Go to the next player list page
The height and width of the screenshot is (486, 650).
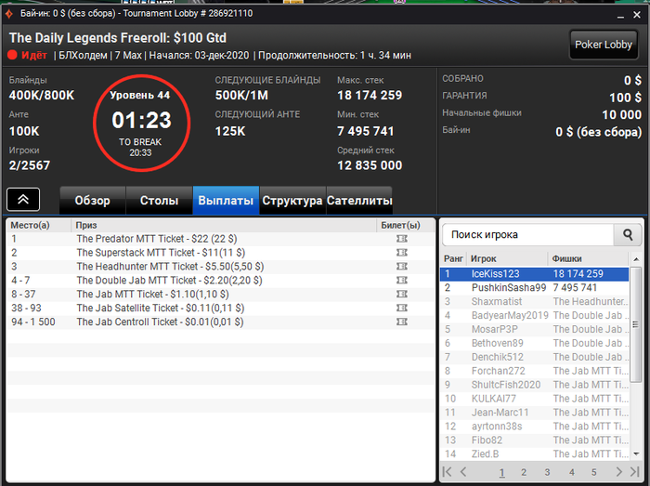tap(619, 471)
